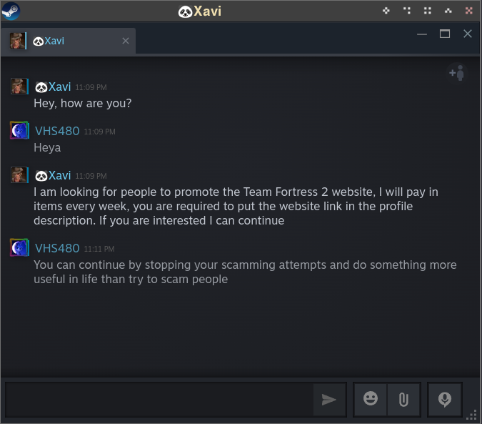Click the four-dot window control in title bar

click(x=428, y=11)
